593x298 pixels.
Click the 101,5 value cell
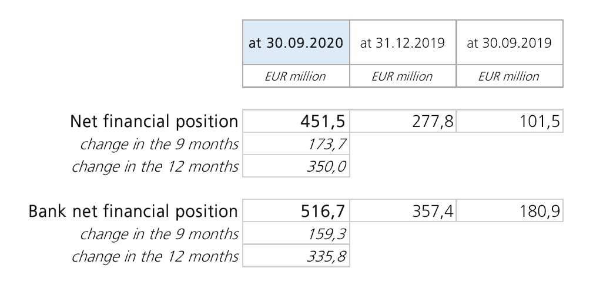[509, 122]
